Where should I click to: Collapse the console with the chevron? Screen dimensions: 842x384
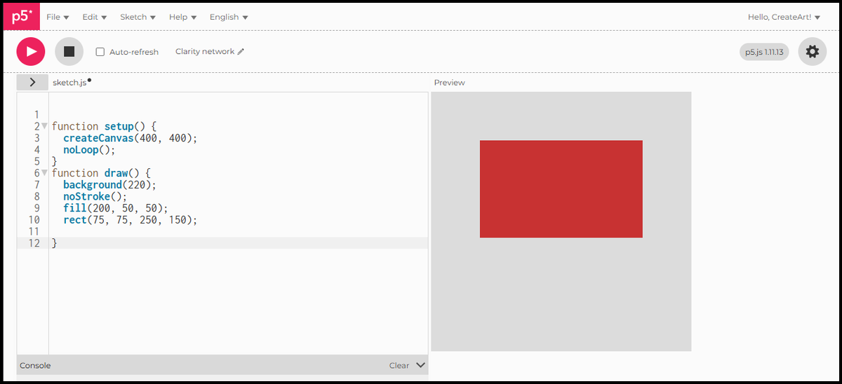[x=420, y=365]
